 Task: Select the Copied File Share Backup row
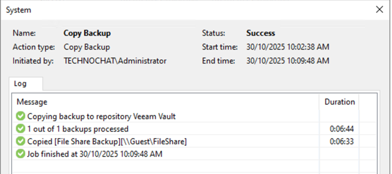coord(107,141)
